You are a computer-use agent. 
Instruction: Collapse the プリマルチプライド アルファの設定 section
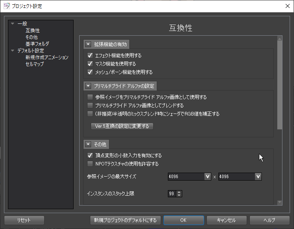[88, 86]
